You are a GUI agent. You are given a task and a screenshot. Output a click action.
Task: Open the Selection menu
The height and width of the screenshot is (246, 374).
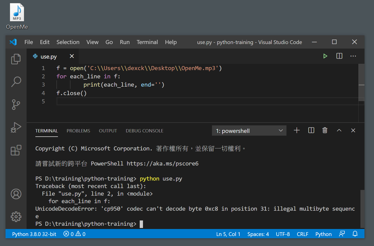(68, 42)
